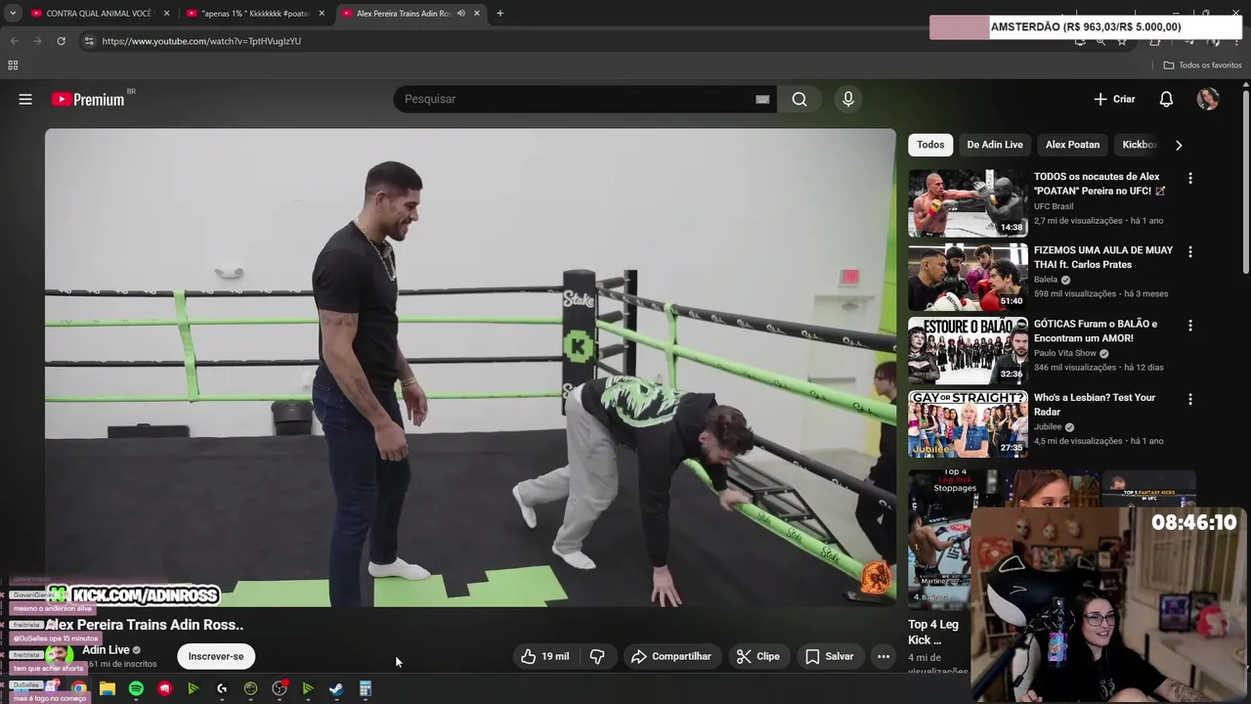Viewport: 1251px width, 704px height.
Task: Select the De Adin Live chip
Action: (x=995, y=145)
